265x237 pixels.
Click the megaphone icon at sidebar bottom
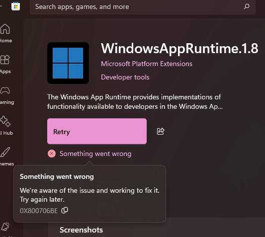tap(5, 227)
